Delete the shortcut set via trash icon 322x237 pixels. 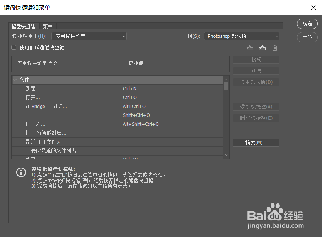click(274, 47)
